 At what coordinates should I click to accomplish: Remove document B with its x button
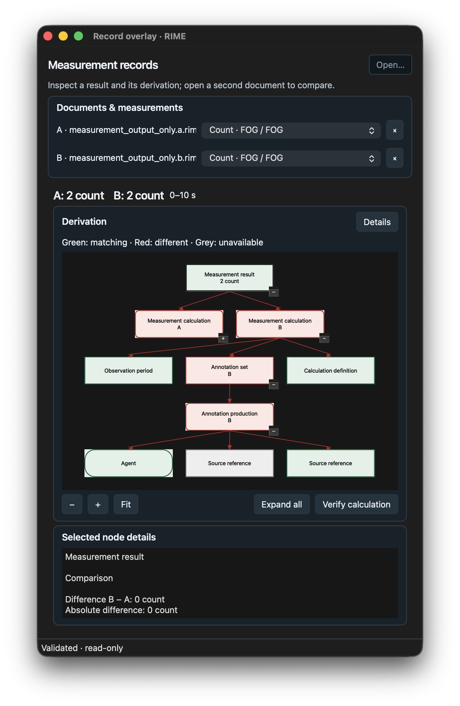395,158
